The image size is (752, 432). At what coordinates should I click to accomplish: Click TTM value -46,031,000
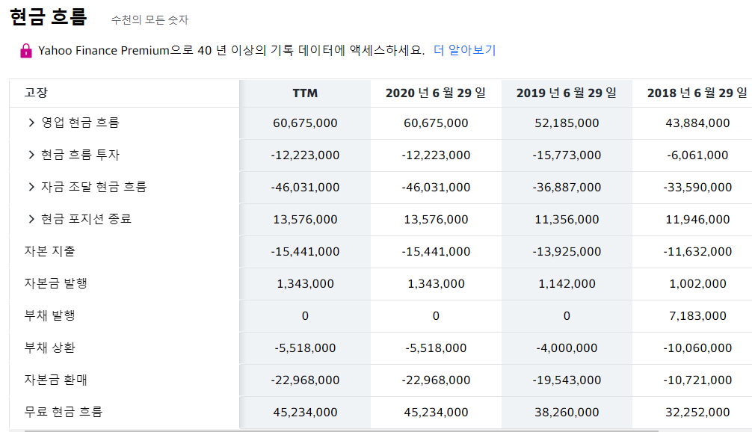coord(305,188)
